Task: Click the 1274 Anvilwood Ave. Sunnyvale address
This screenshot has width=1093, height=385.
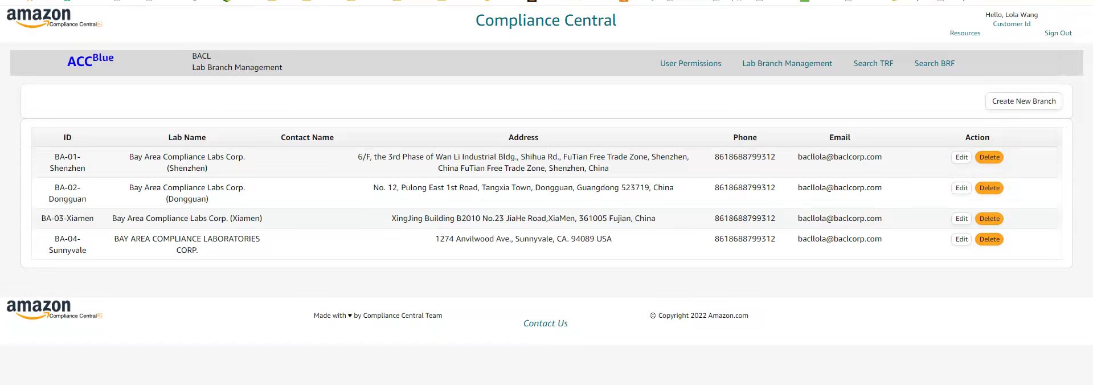Action: (x=523, y=239)
